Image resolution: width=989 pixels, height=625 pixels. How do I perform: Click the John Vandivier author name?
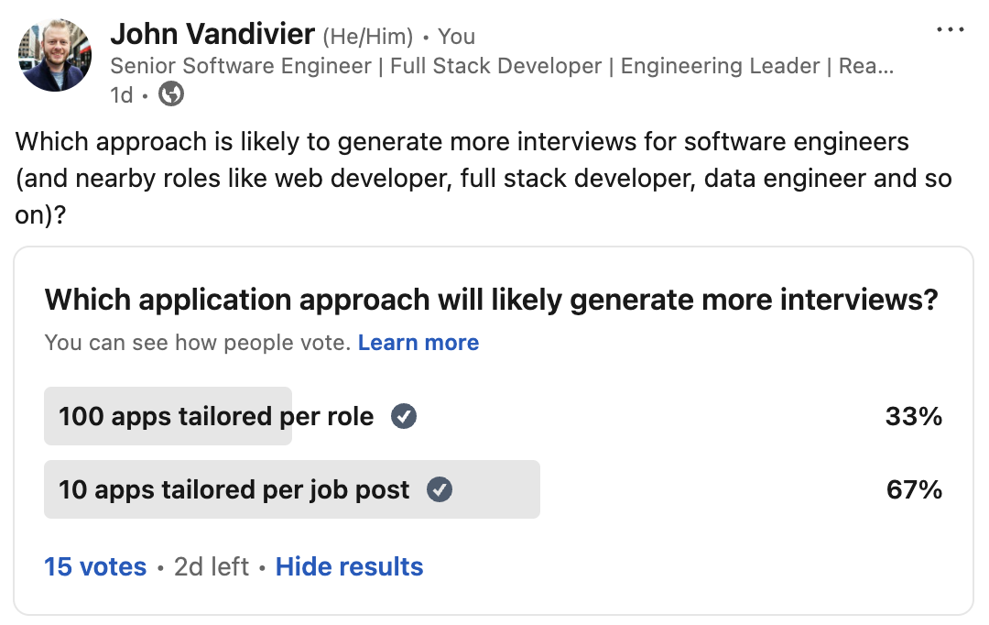[x=212, y=35]
